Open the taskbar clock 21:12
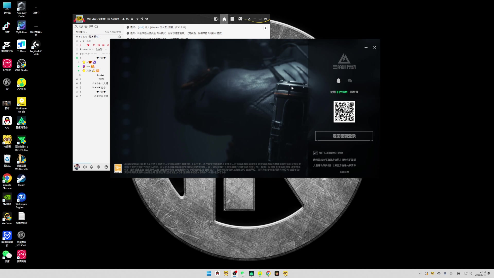The image size is (494, 278). [480, 273]
